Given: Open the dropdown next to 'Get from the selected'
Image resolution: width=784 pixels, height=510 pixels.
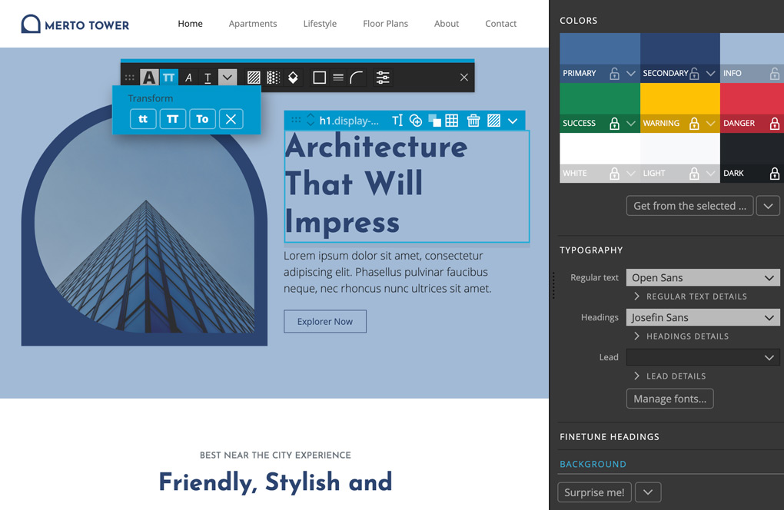Looking at the screenshot, I should click(x=768, y=206).
